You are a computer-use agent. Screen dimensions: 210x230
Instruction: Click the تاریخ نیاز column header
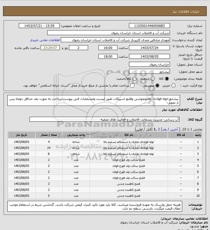(x=22, y=135)
